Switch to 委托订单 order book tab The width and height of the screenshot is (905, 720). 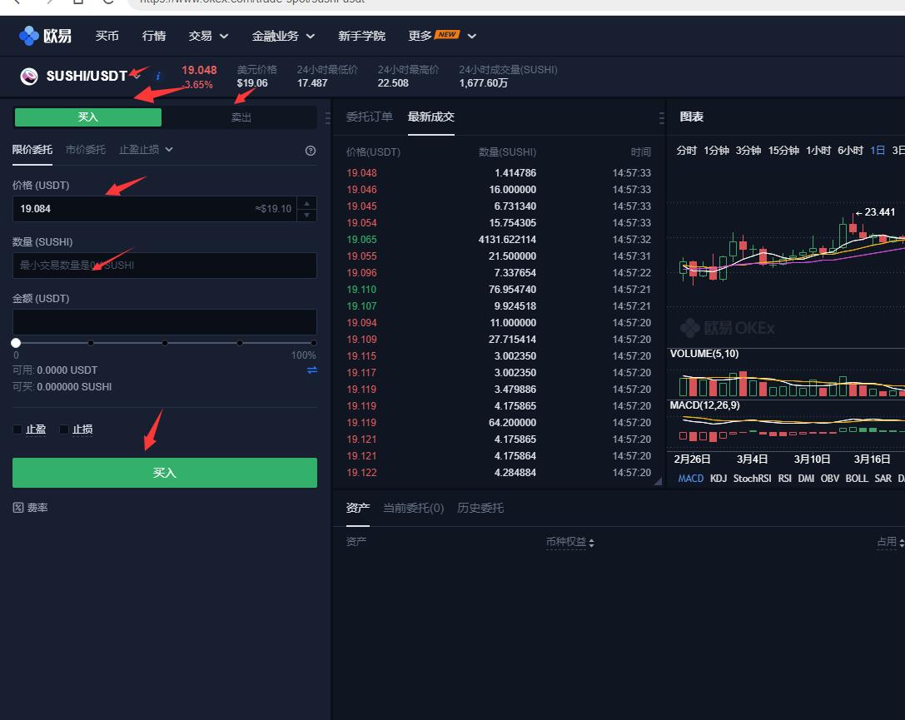(x=370, y=117)
